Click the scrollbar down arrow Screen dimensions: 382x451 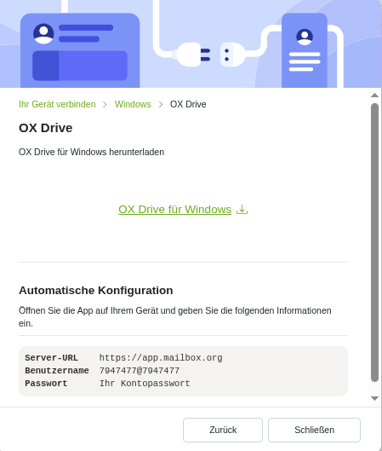(x=374, y=398)
